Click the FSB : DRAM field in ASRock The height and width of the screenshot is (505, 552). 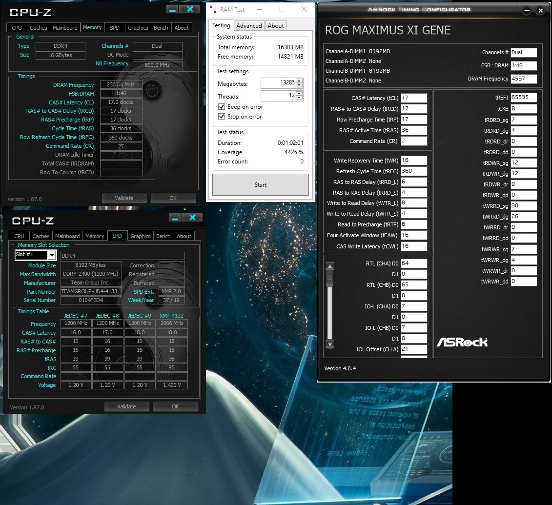524,65
